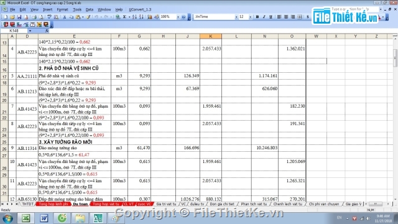Select column K header
Image resolution: width=398 pixels, height=224 pixels.
pos(211,36)
